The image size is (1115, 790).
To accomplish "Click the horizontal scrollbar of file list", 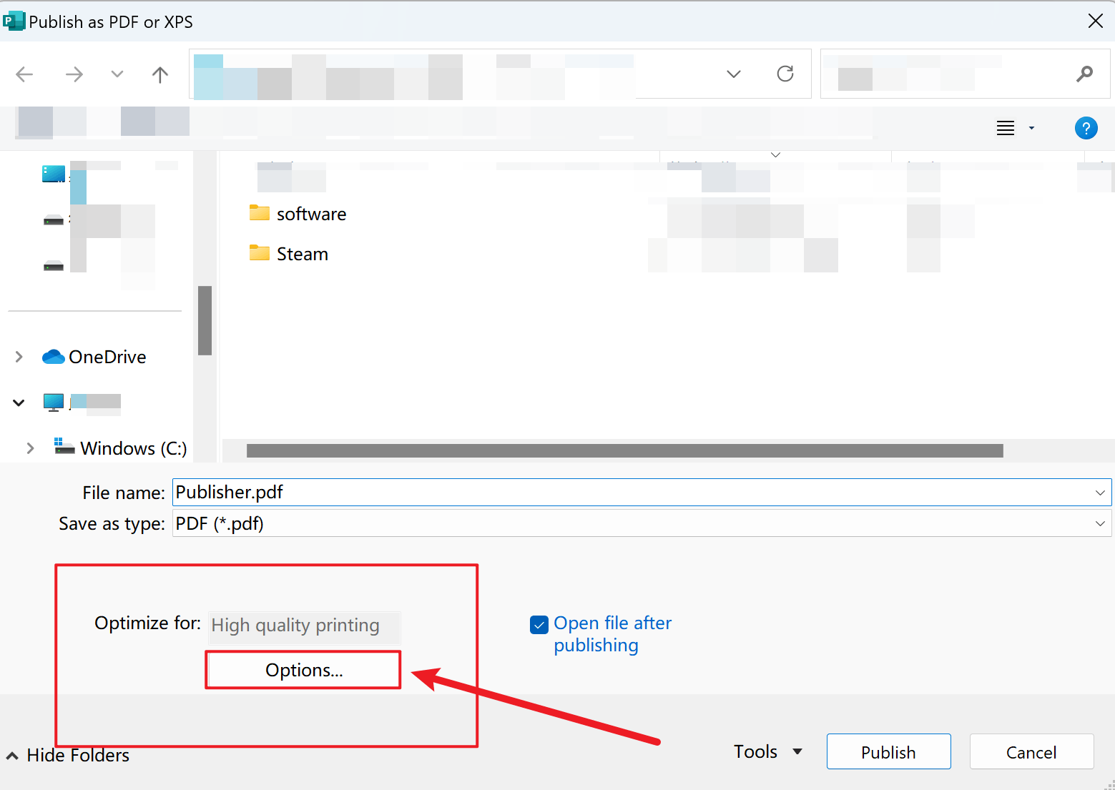I will (x=624, y=450).
